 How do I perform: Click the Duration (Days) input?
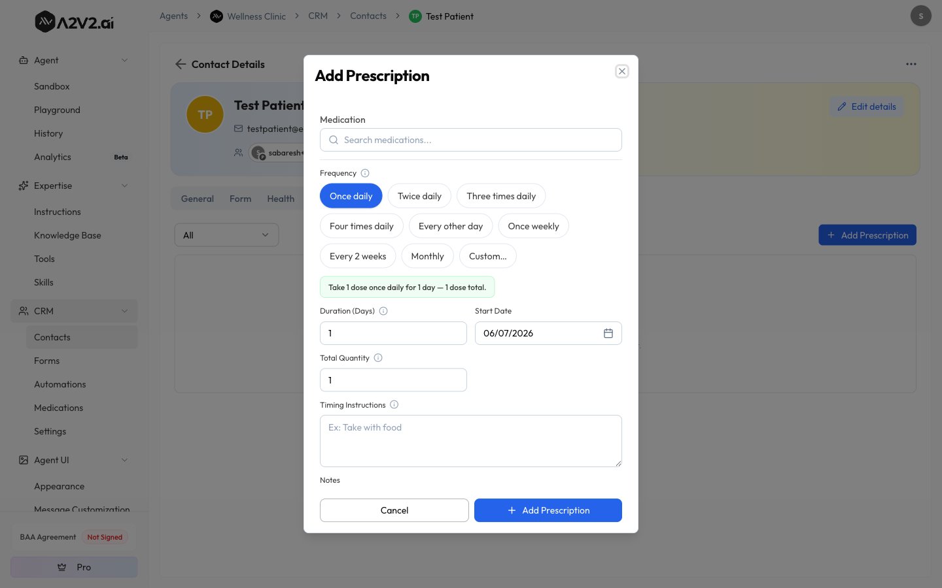(x=393, y=333)
